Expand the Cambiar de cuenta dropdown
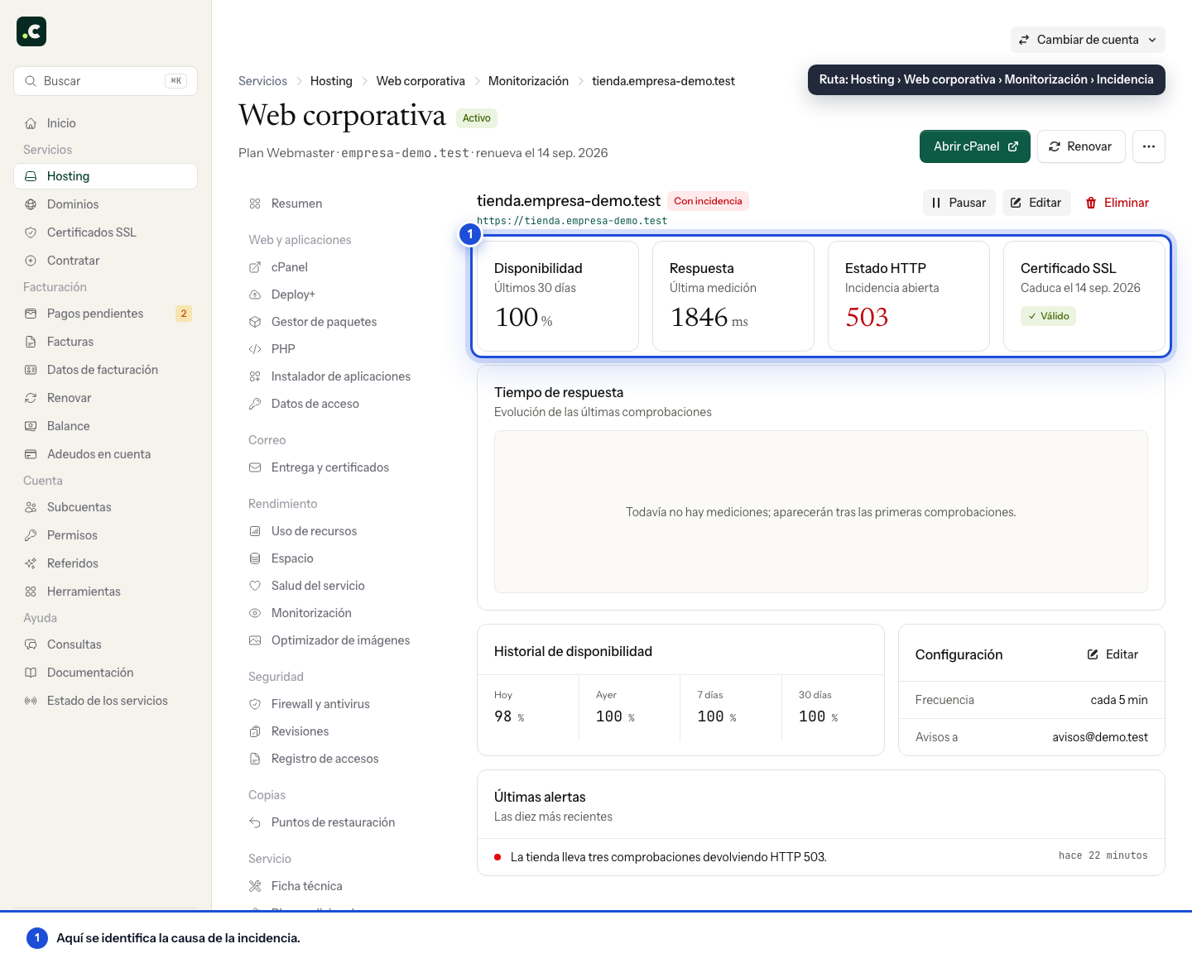This screenshot has height=963, width=1192. (1088, 40)
